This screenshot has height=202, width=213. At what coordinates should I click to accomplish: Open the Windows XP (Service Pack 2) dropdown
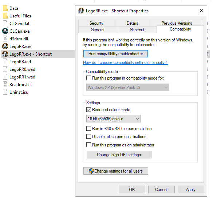pos(128,88)
